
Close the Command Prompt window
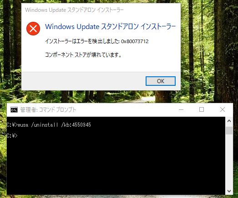coord(223,109)
